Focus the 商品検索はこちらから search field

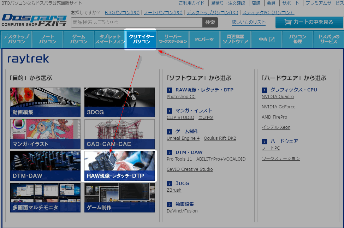click(x=137, y=22)
